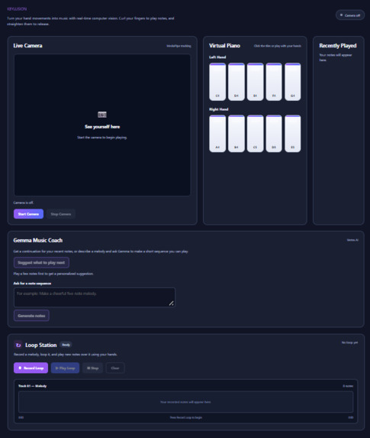370x438 pixels.
Task: Click the 'Gemma Music Coach' heading
Action: pos(38,240)
